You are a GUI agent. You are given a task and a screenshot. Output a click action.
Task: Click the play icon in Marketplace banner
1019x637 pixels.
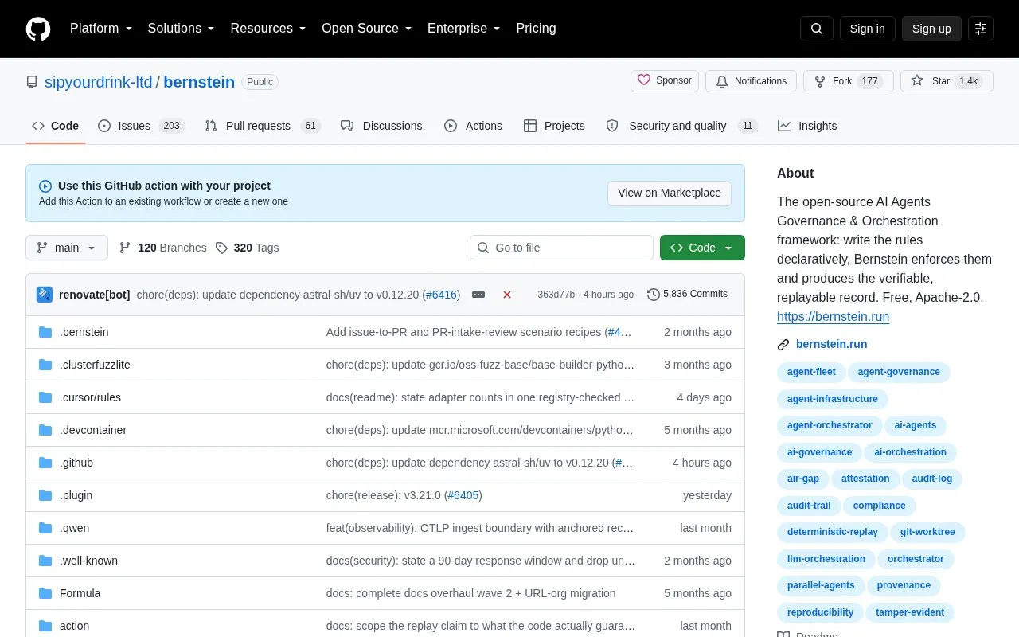pos(45,186)
